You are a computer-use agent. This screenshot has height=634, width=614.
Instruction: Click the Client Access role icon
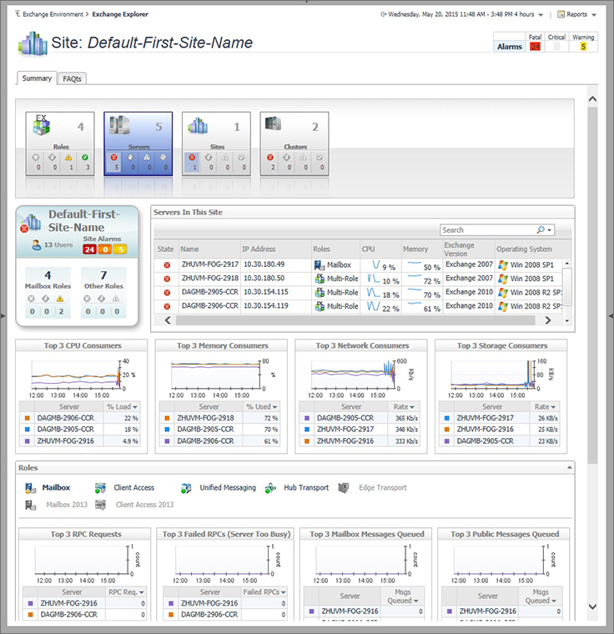tap(100, 488)
